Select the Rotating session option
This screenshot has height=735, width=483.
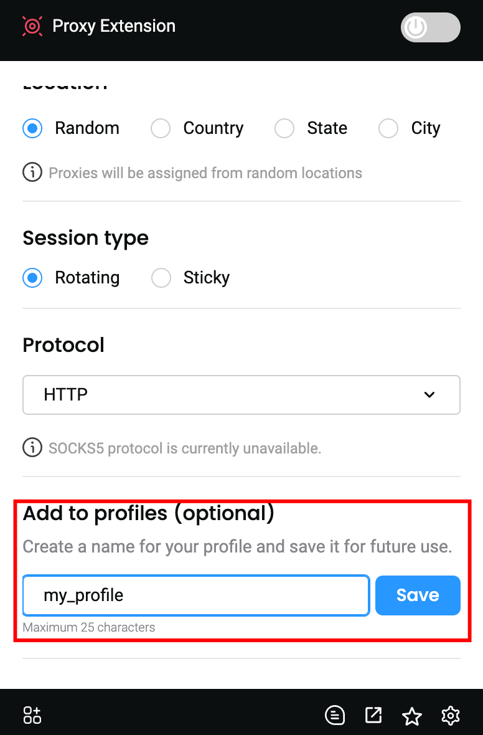[x=32, y=278]
